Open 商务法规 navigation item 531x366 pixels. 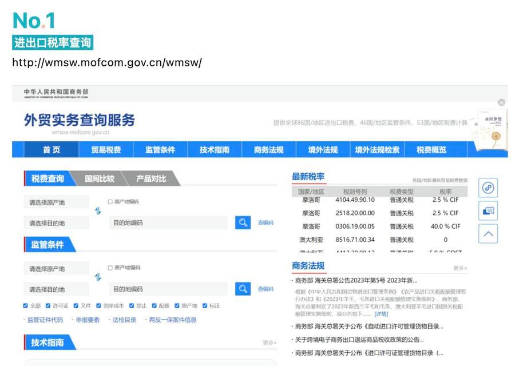pyautogui.click(x=269, y=150)
